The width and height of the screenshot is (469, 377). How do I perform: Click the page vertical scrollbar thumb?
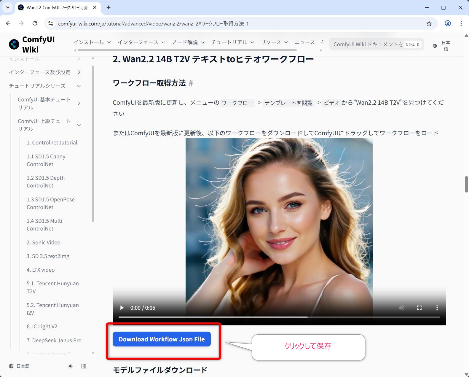click(x=466, y=184)
